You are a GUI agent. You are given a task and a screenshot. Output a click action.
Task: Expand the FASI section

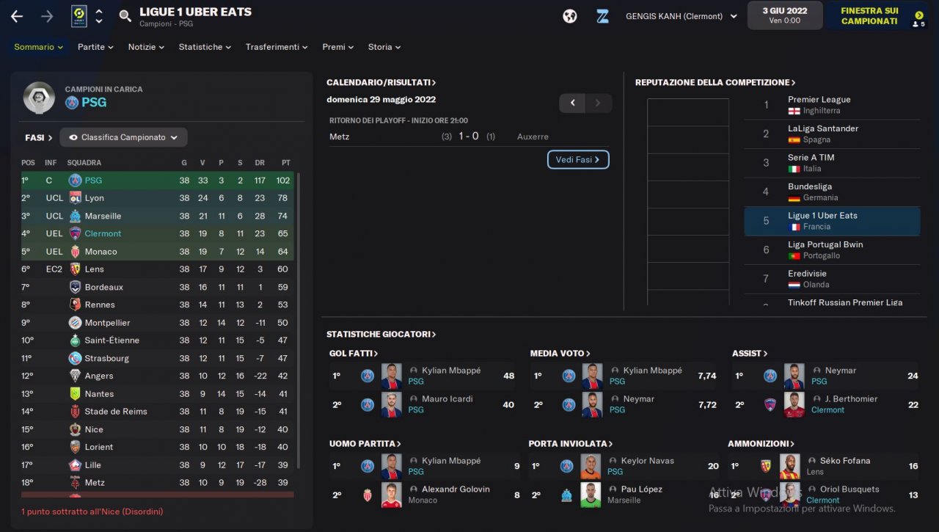pyautogui.click(x=39, y=137)
